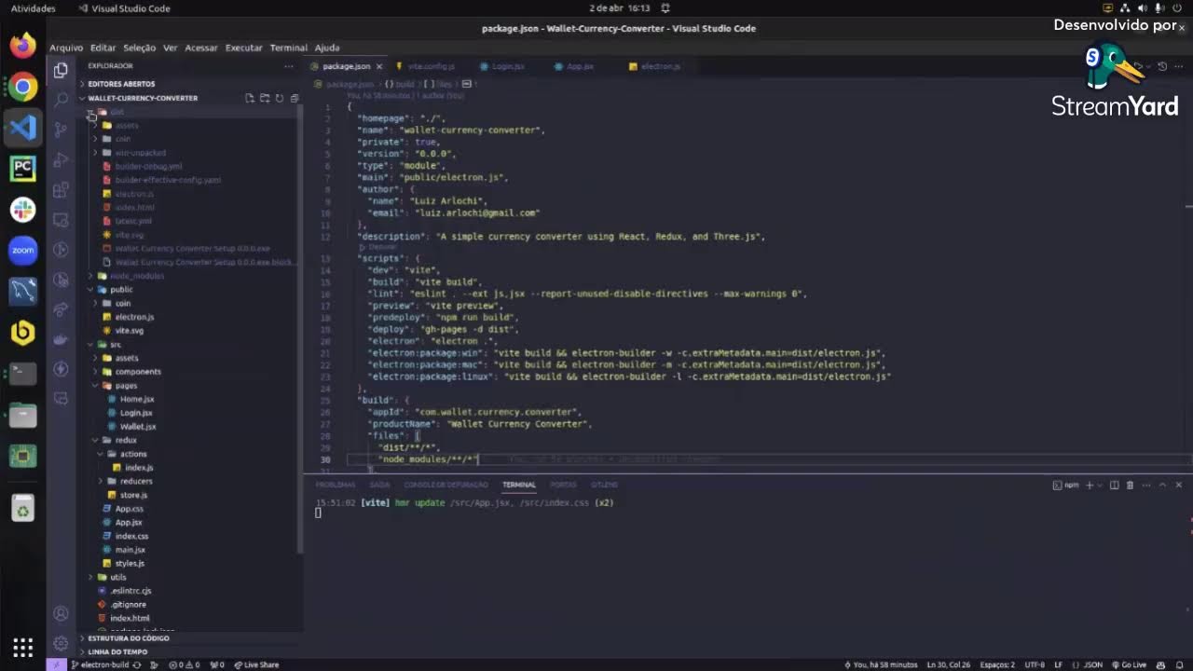Open Wallet.jsx in explorer
This screenshot has height=671, width=1193.
pyautogui.click(x=138, y=427)
